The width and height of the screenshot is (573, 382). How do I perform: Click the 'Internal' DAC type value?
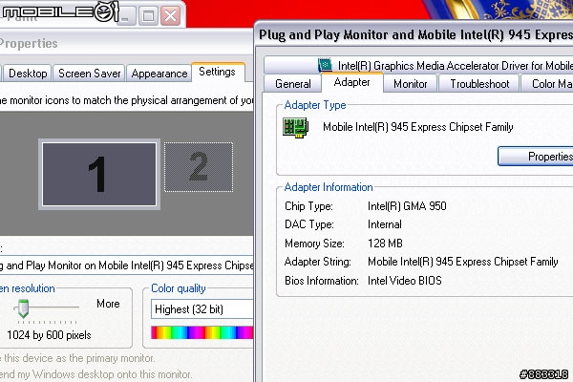385,224
